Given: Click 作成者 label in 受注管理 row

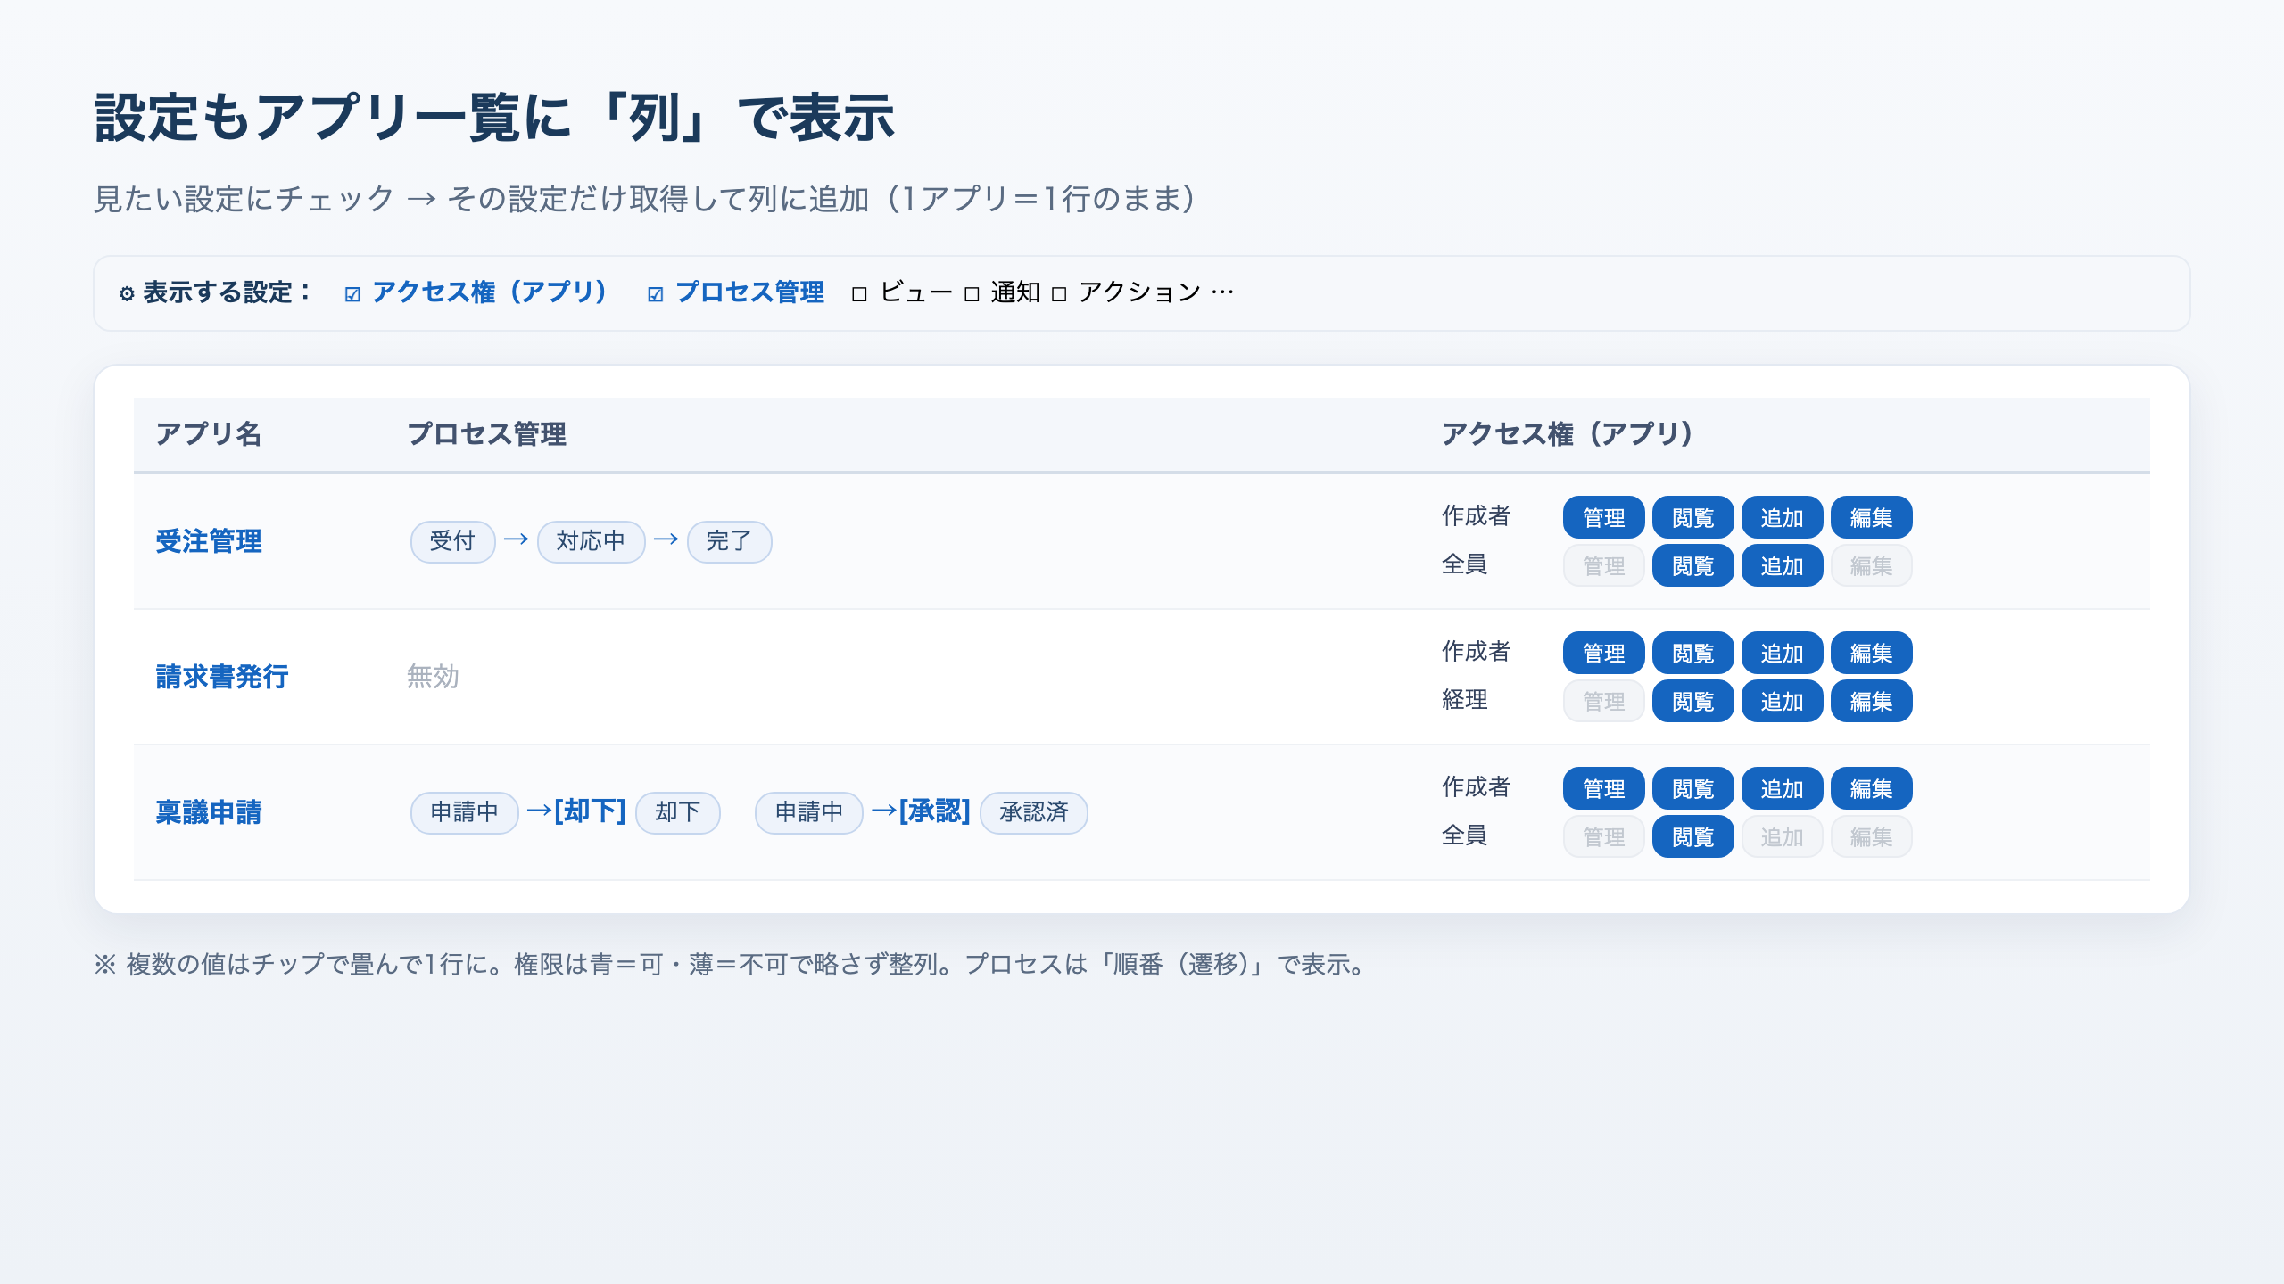Looking at the screenshot, I should [x=1476, y=515].
